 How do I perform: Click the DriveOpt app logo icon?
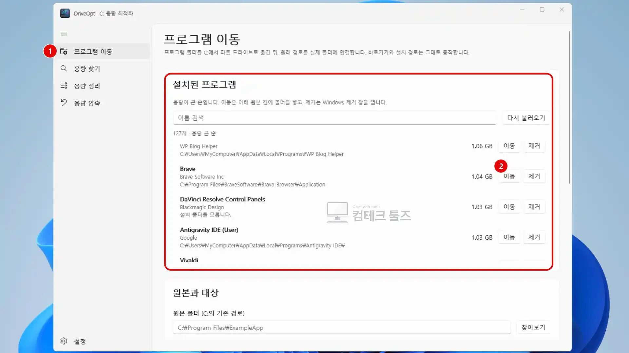[x=65, y=13]
